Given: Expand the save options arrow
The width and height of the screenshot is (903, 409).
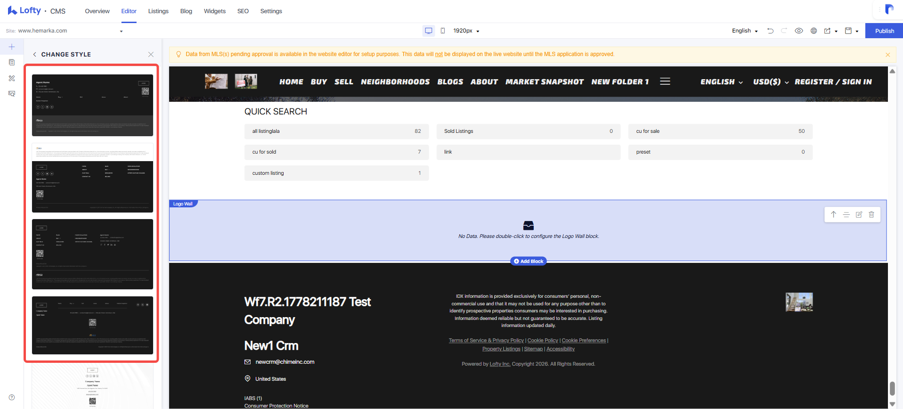Looking at the screenshot, I should (x=857, y=31).
